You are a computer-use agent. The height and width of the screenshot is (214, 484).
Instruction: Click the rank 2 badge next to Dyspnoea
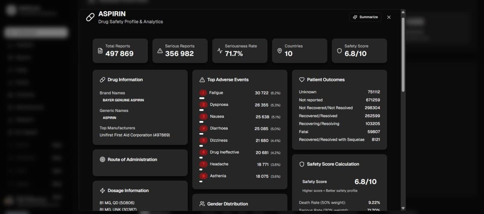(x=203, y=105)
